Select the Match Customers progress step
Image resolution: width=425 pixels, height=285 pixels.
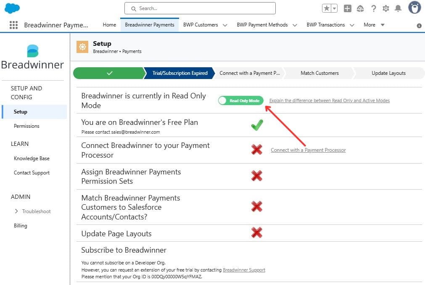pyautogui.click(x=319, y=73)
